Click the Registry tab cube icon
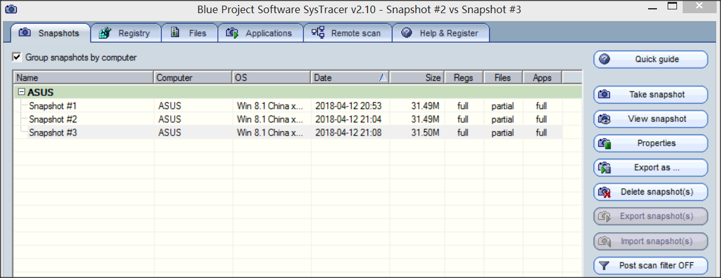 point(105,33)
